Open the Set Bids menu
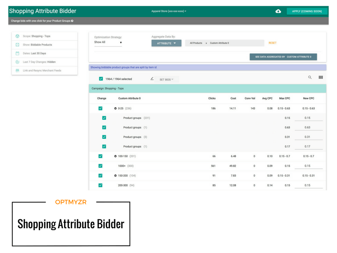This screenshot has width=337, height=253. 167,79
